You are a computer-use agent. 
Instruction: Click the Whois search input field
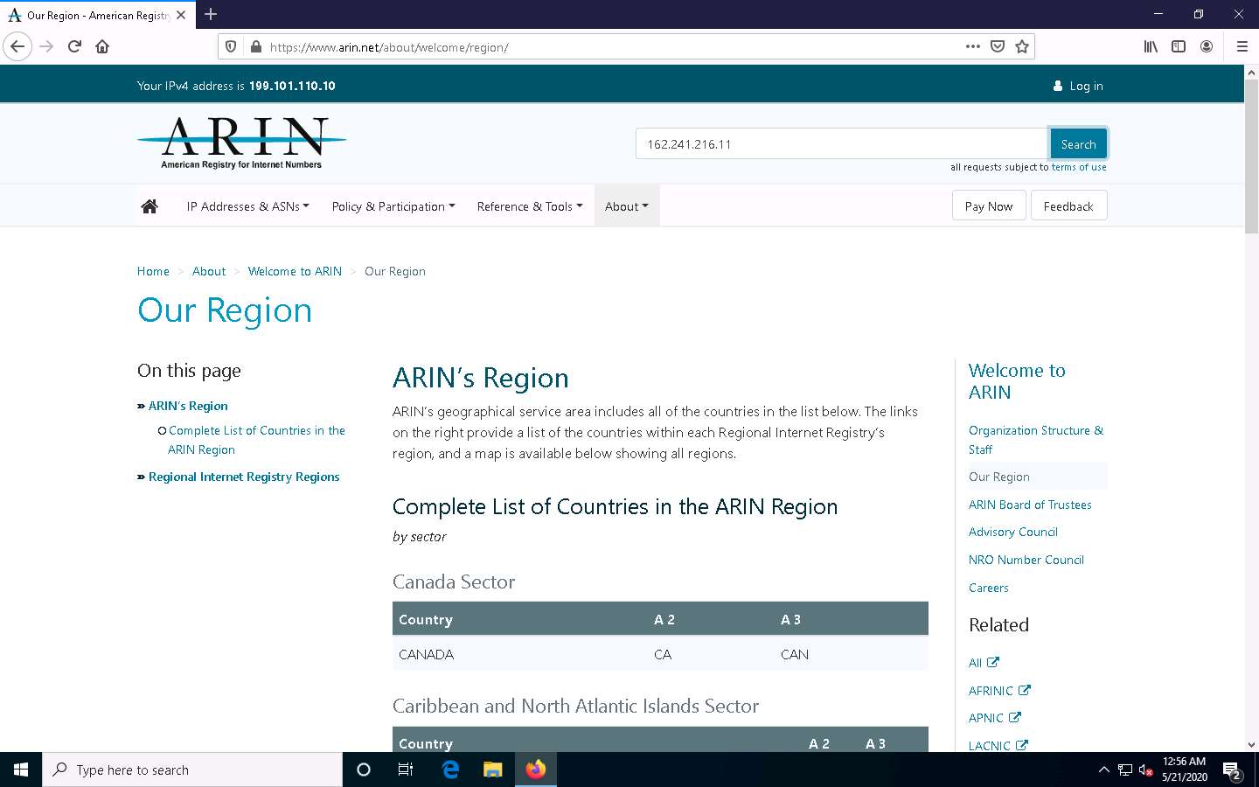click(x=842, y=144)
